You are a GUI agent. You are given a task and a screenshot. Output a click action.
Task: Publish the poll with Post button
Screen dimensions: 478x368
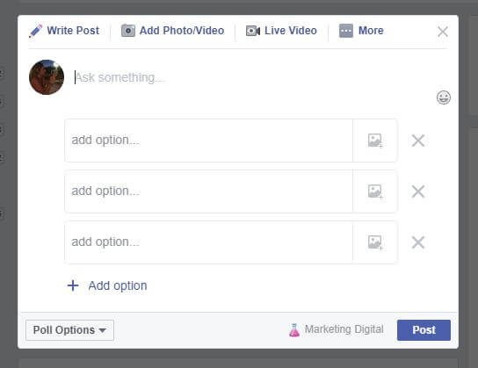[x=424, y=330]
